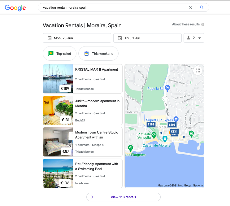The image size is (230, 206).
Task: Click the person icon in guests selector
Action: 189,38
